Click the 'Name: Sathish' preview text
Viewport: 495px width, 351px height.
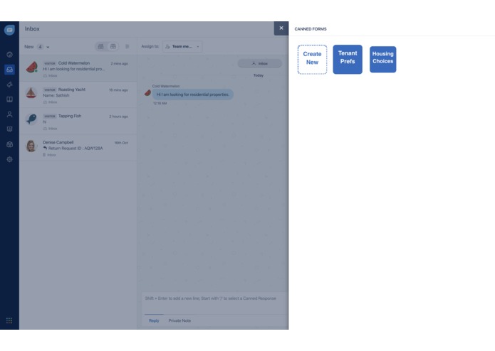[56, 95]
